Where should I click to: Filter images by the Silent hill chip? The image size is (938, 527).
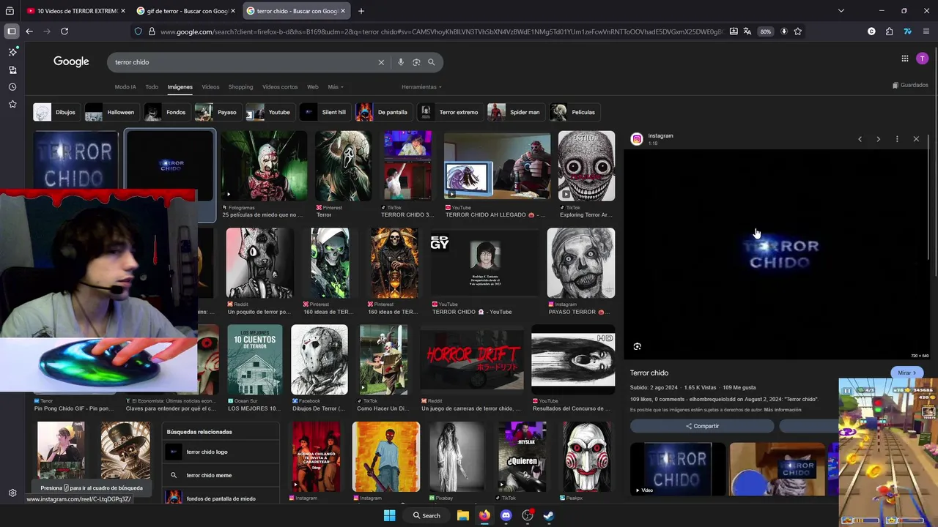324,112
